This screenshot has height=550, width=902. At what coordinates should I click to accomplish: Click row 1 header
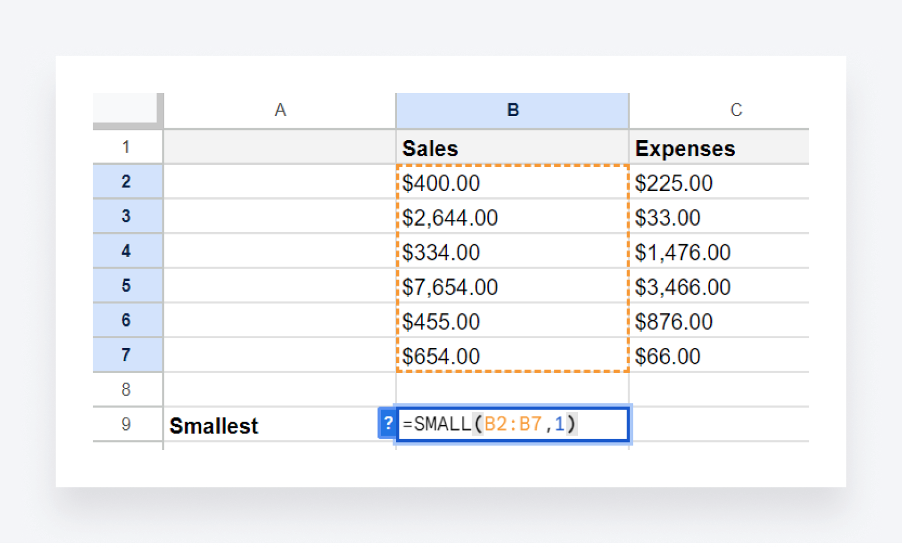coord(127,147)
